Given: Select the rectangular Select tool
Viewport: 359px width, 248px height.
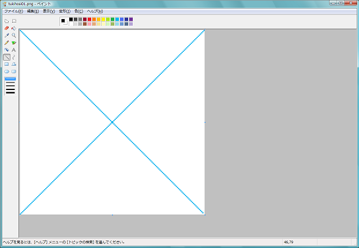Looking at the screenshot, I should 14,21.
